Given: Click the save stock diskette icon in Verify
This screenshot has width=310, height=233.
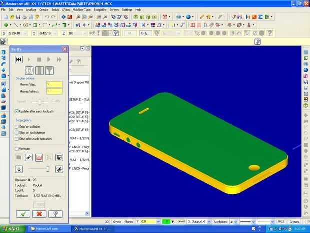Looking at the screenshot, I should coord(59,158).
